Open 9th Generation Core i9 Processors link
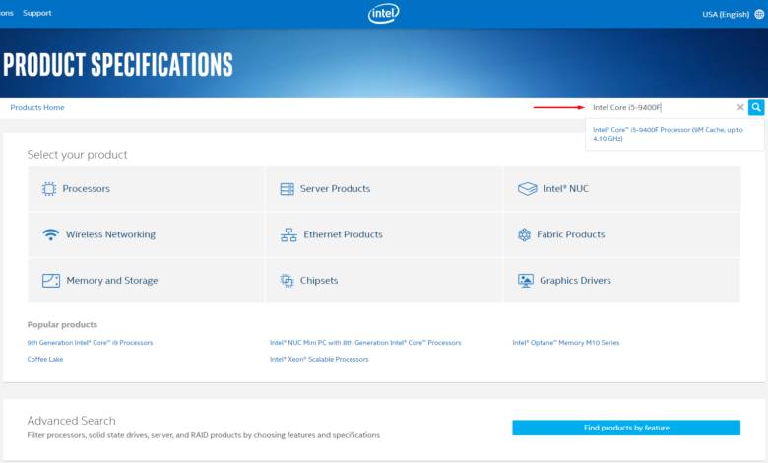The height and width of the screenshot is (463, 768). (91, 343)
